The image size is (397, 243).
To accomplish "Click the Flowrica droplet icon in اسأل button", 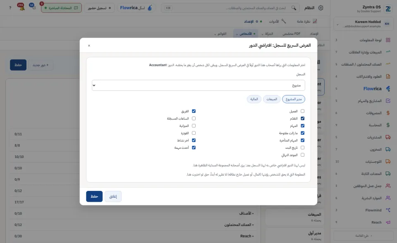I will coord(150,8).
